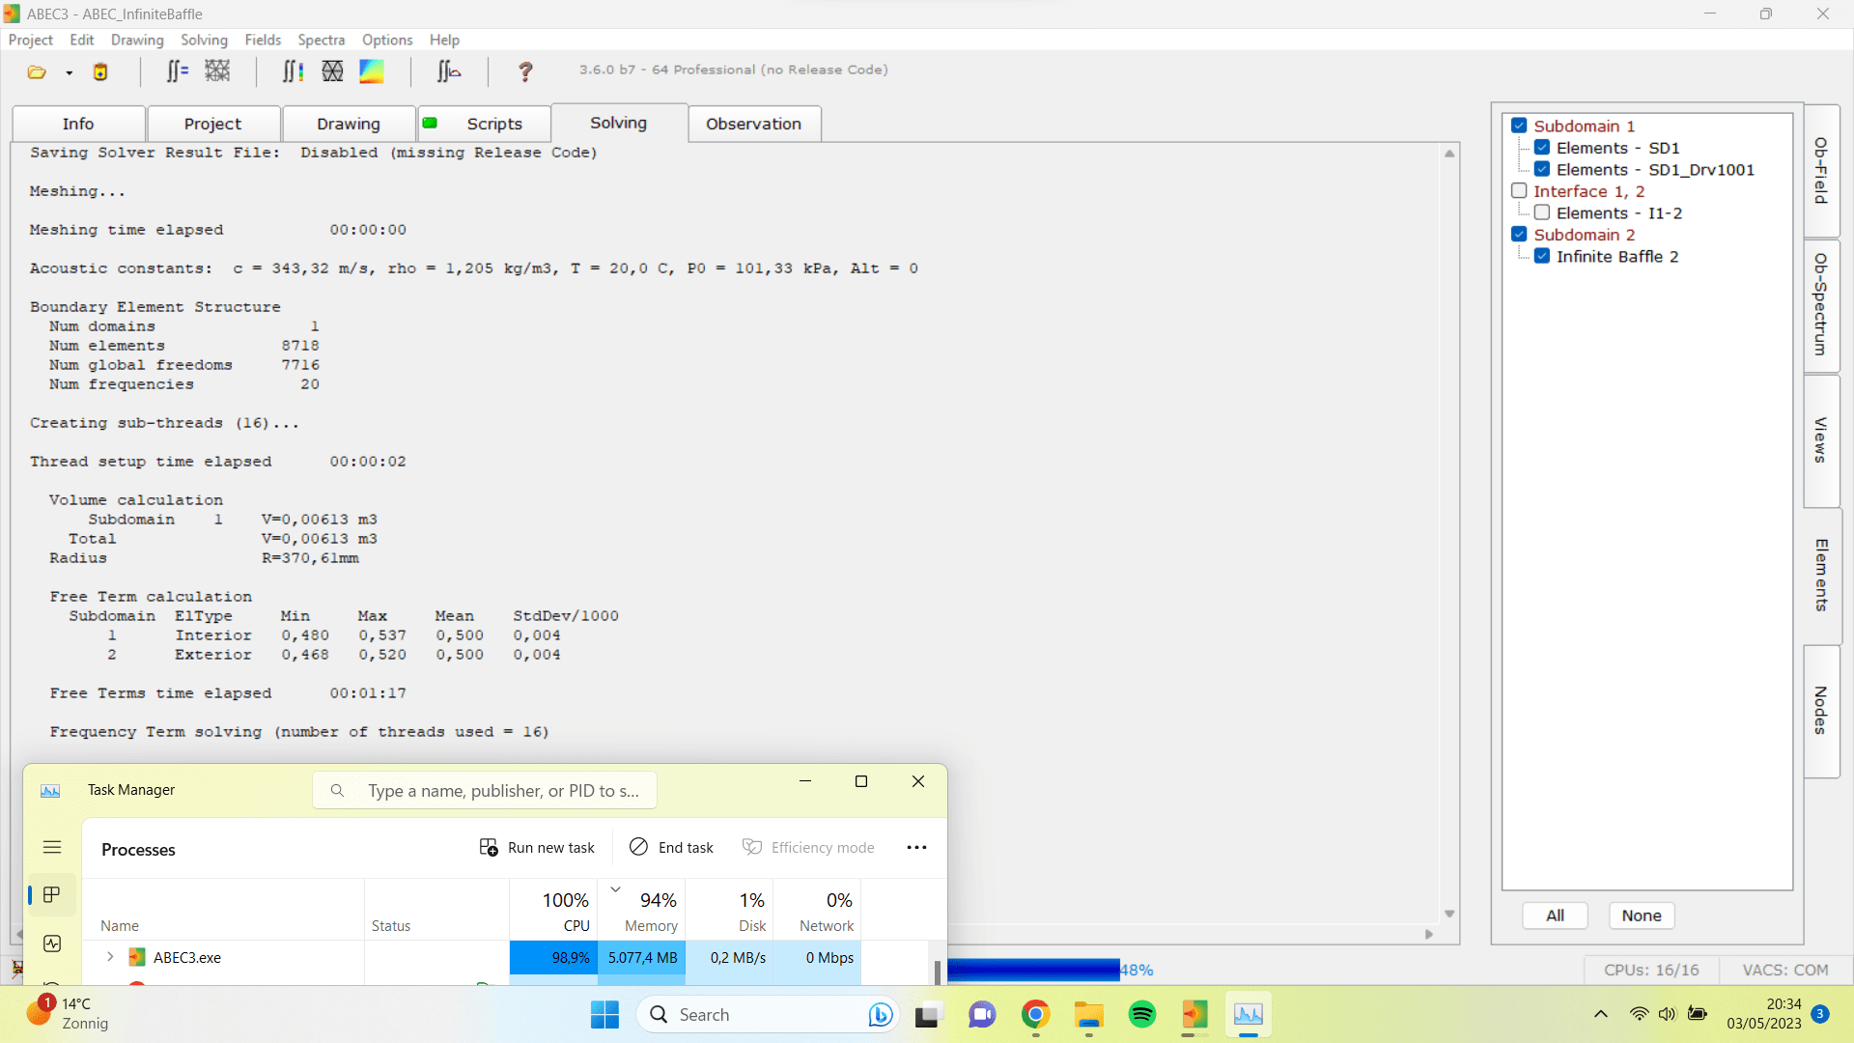The width and height of the screenshot is (1854, 1043).
Task: Click the triangulated mesh box icon
Action: click(x=332, y=70)
